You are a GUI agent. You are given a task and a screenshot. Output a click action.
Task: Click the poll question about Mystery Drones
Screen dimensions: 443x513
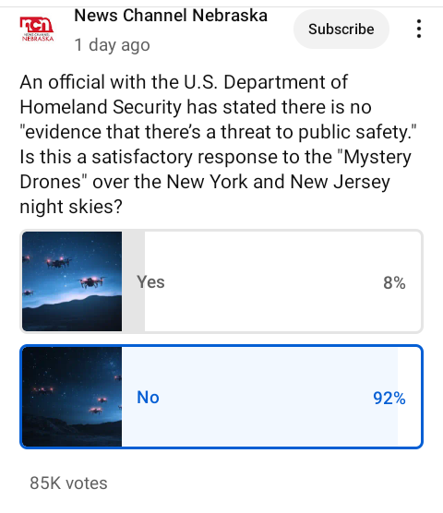pos(218,144)
